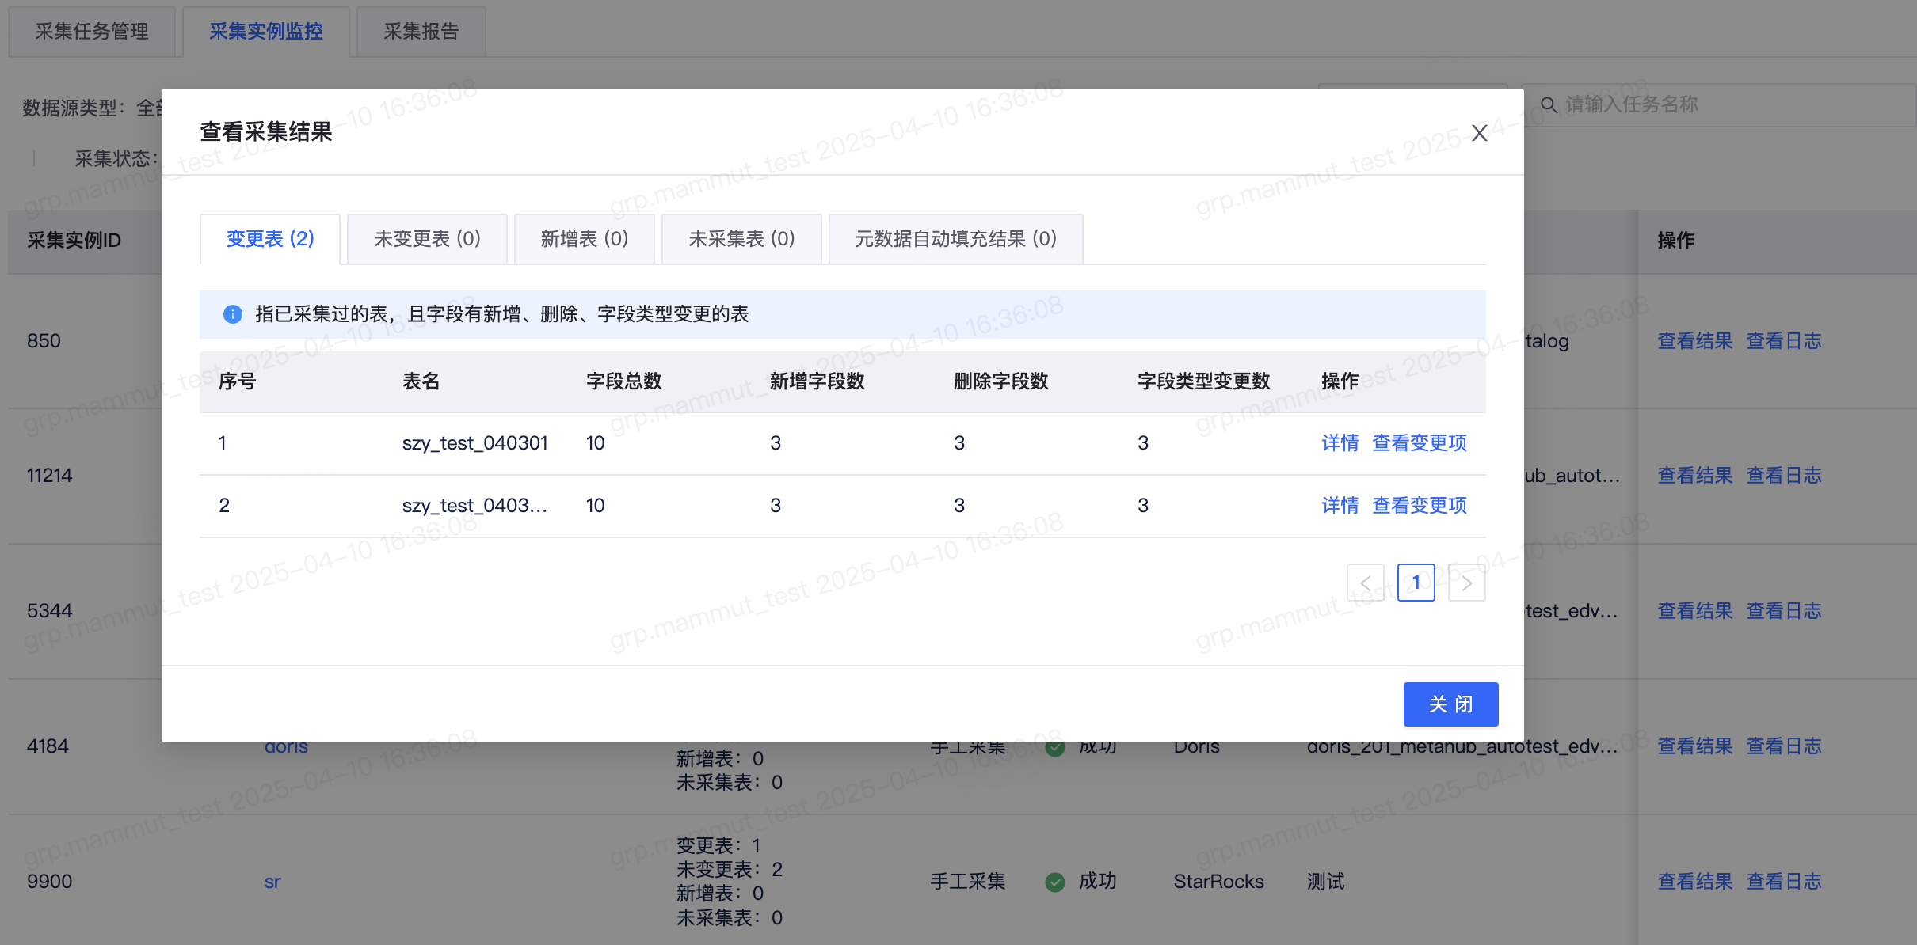Click 查看结果 for instance 5344
1917x945 pixels.
(x=1695, y=611)
